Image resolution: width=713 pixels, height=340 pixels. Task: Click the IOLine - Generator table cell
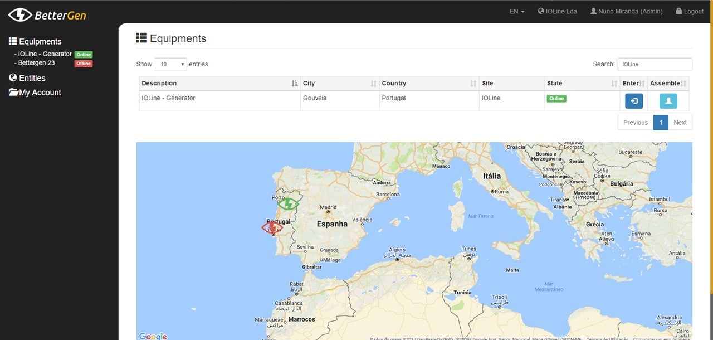[219, 101]
